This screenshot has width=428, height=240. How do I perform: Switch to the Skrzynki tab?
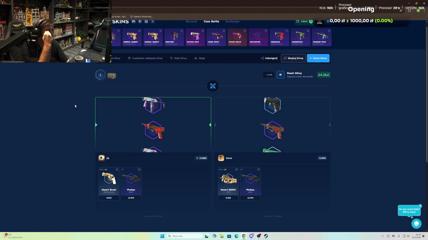[191, 21]
